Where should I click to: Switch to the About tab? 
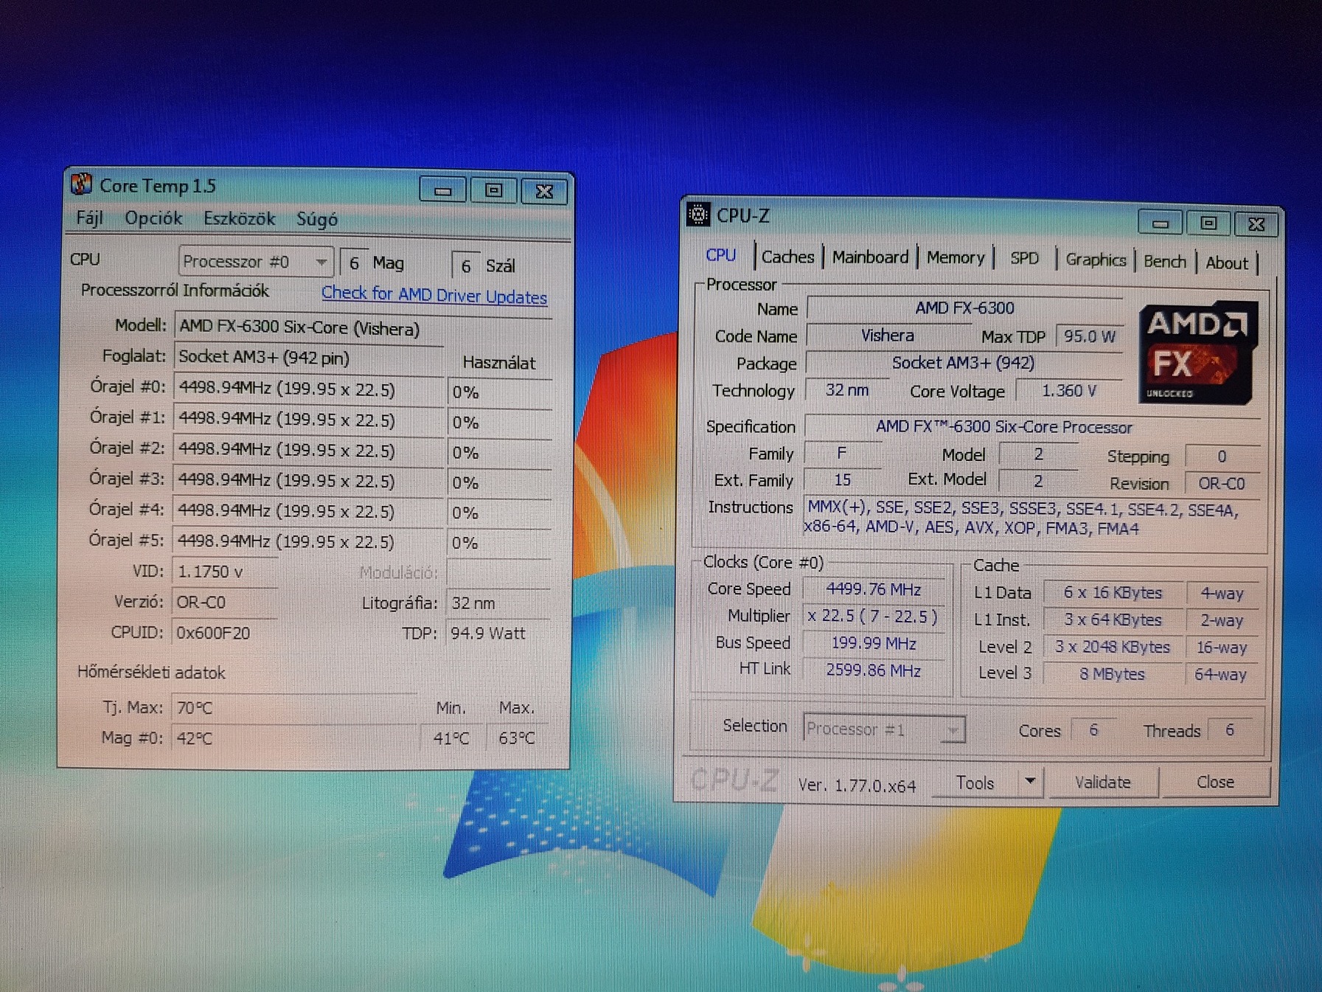pyautogui.click(x=1227, y=263)
